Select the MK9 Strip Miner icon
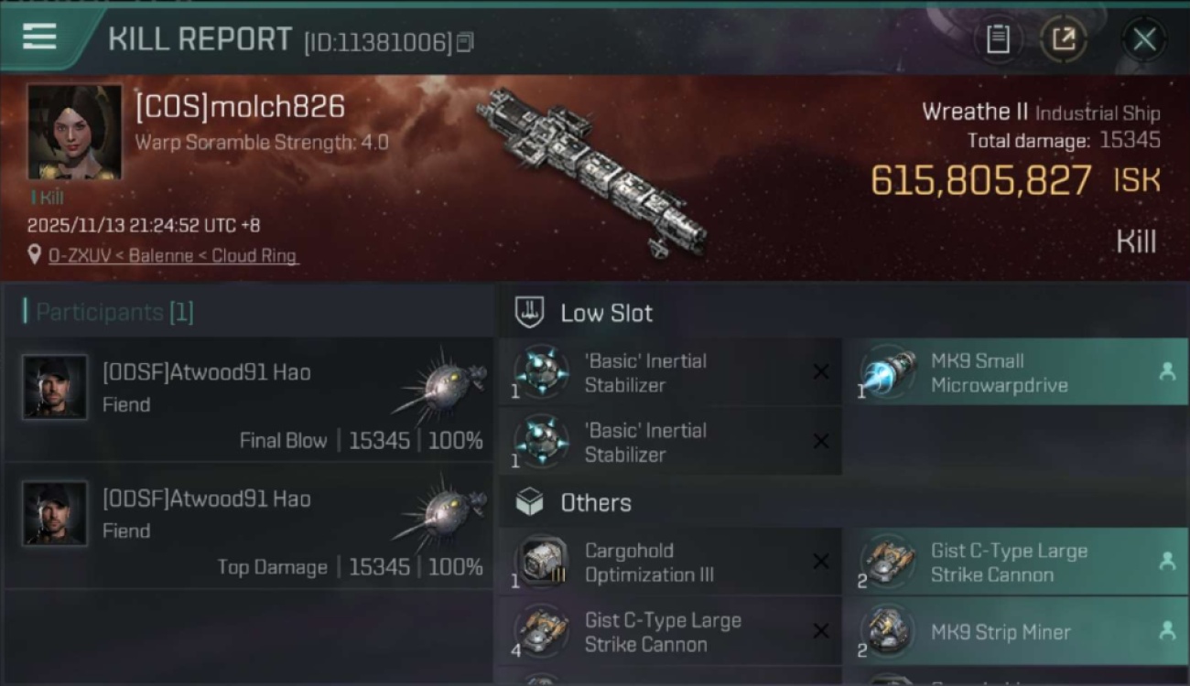This screenshot has height=686, width=1190. [x=888, y=631]
